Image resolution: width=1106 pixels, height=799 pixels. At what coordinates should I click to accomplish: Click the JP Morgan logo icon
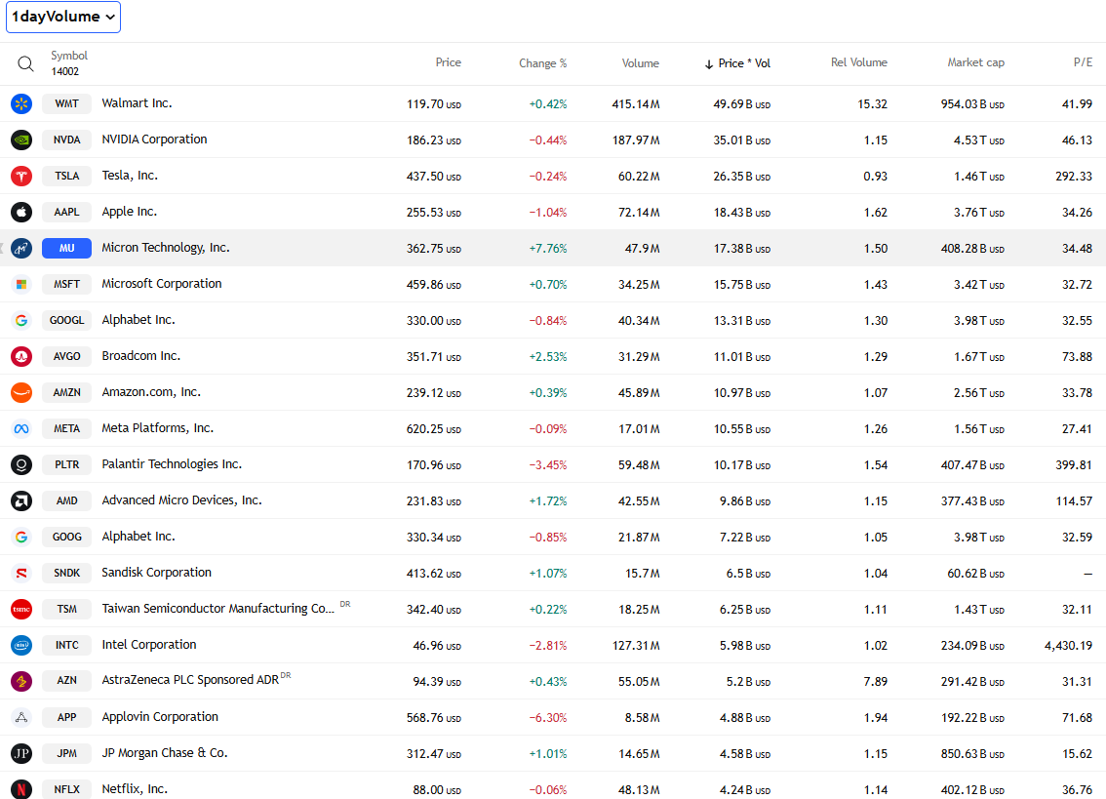point(21,753)
